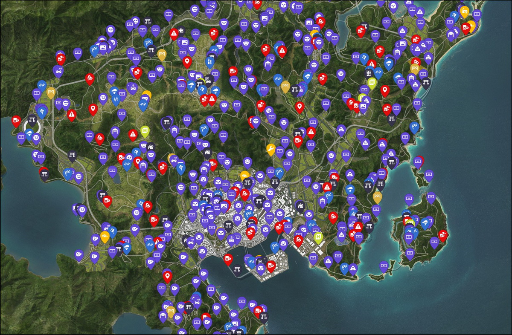Click red truck marker on western lake shore

[16, 121]
